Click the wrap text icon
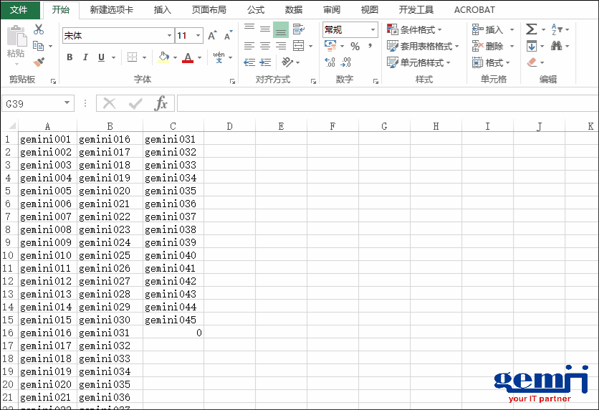The image size is (599, 410). [x=299, y=29]
